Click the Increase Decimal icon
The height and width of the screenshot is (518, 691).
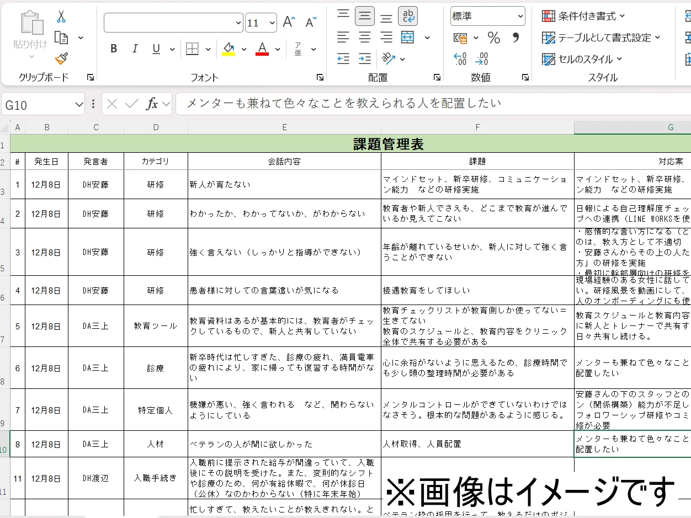coord(460,57)
